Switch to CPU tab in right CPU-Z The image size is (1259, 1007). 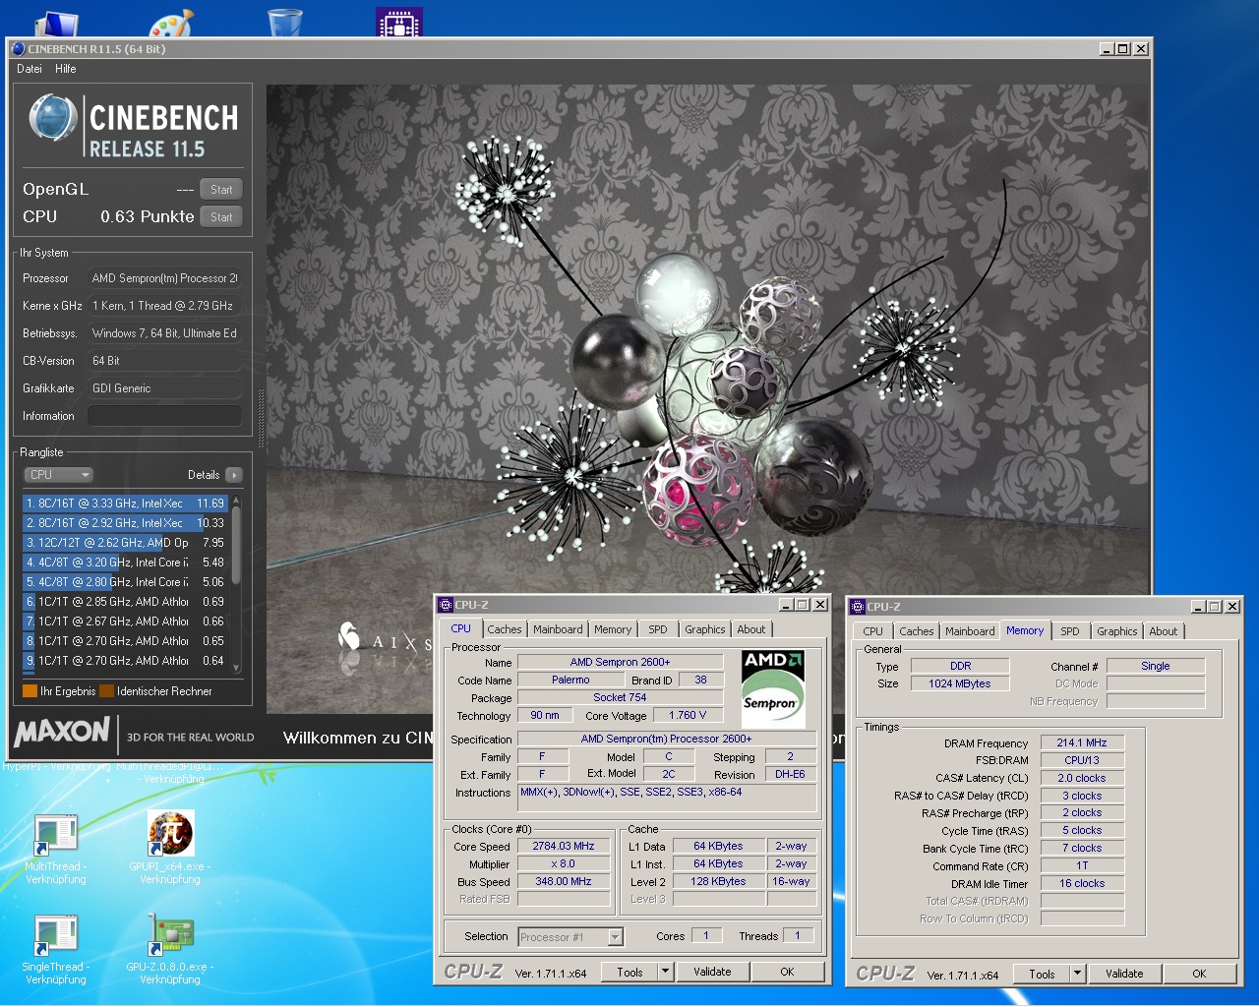pos(872,631)
